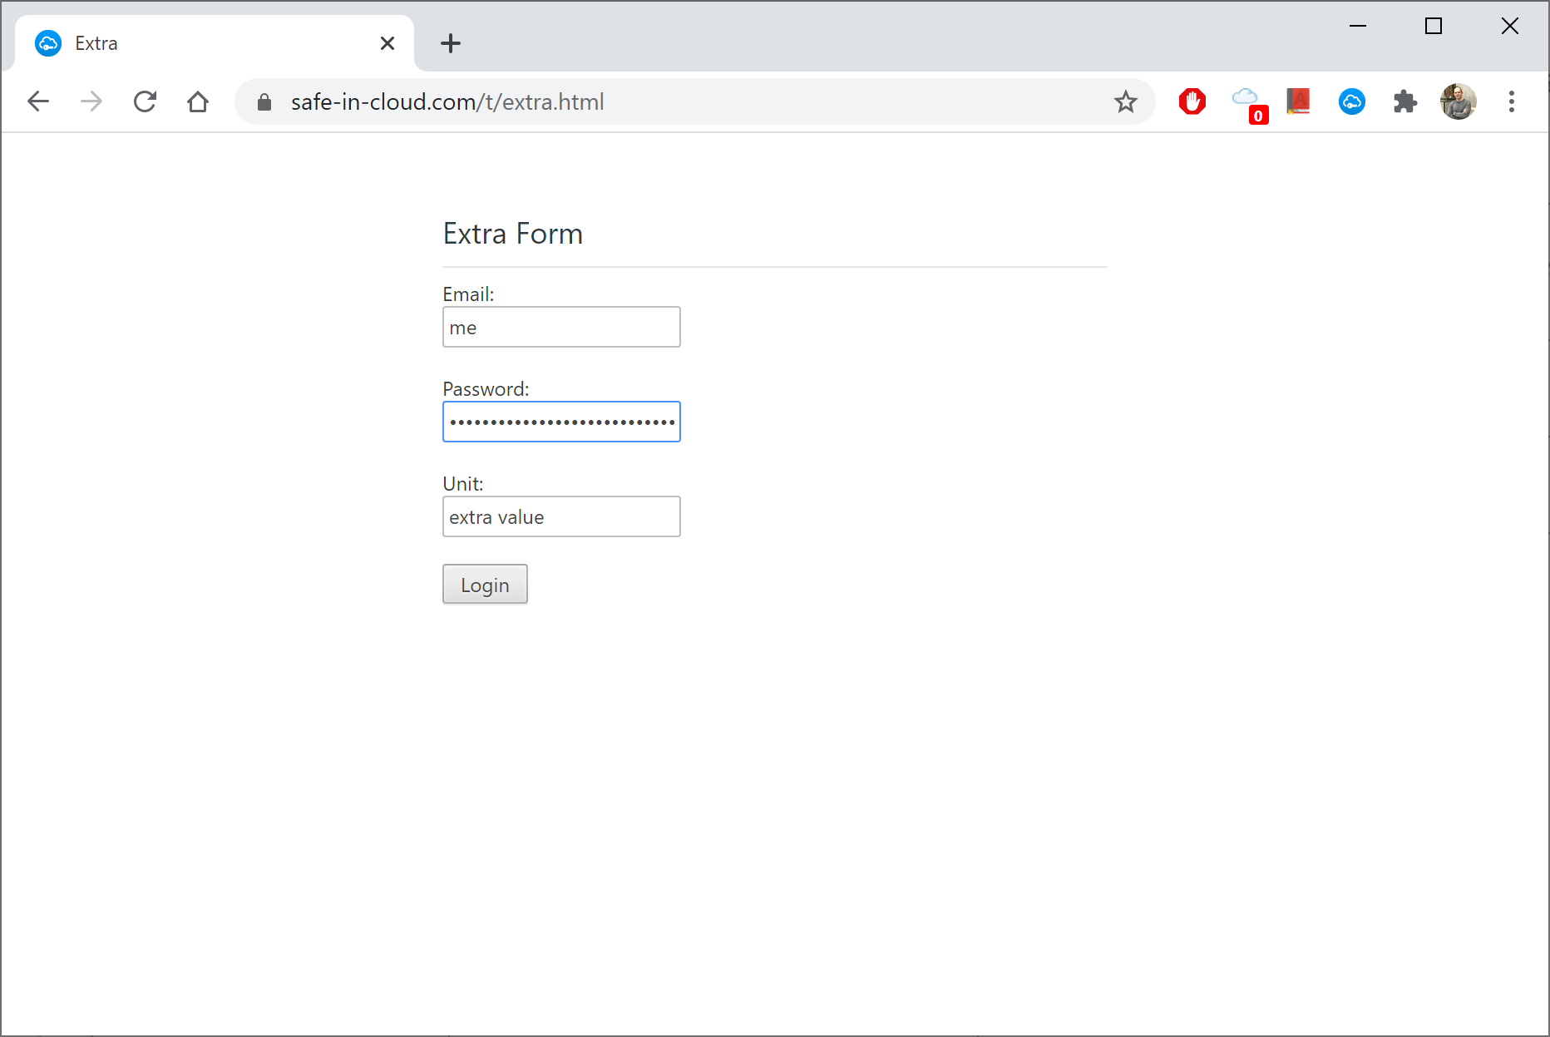Open Chrome's three-dot menu

point(1512,101)
